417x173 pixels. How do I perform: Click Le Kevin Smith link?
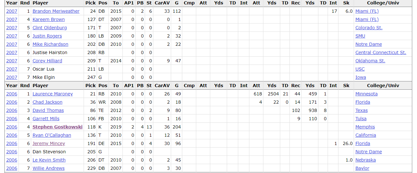point(49,160)
